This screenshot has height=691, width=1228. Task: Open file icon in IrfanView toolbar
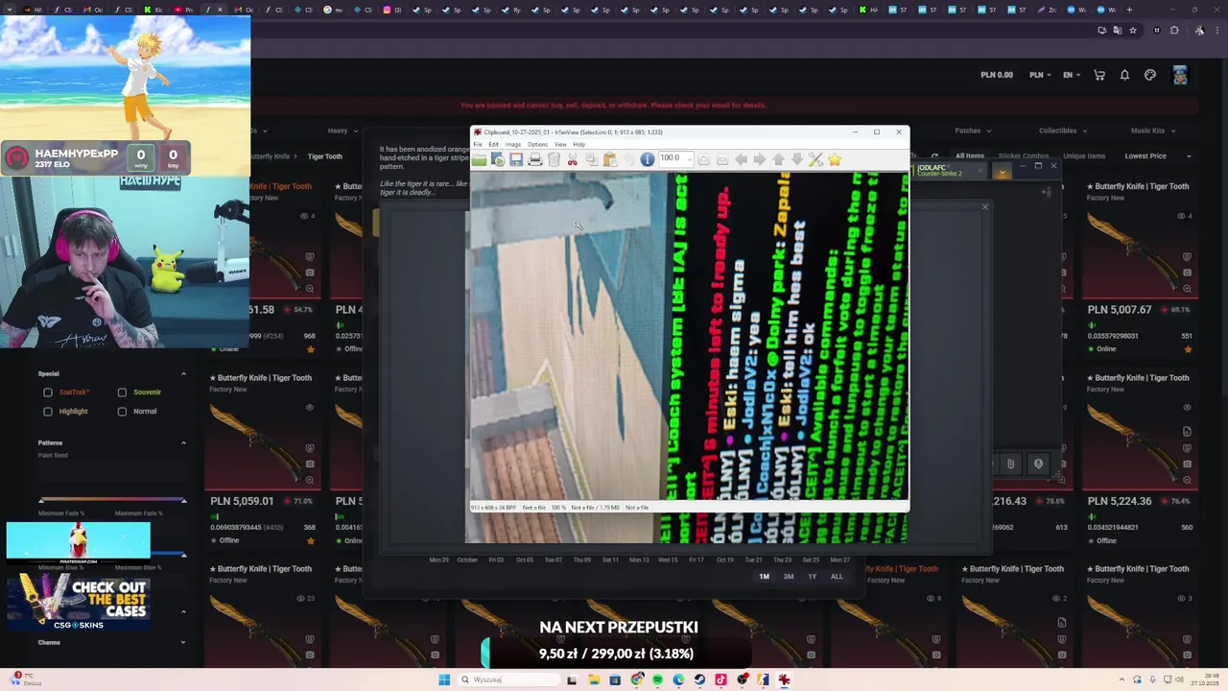(x=479, y=159)
